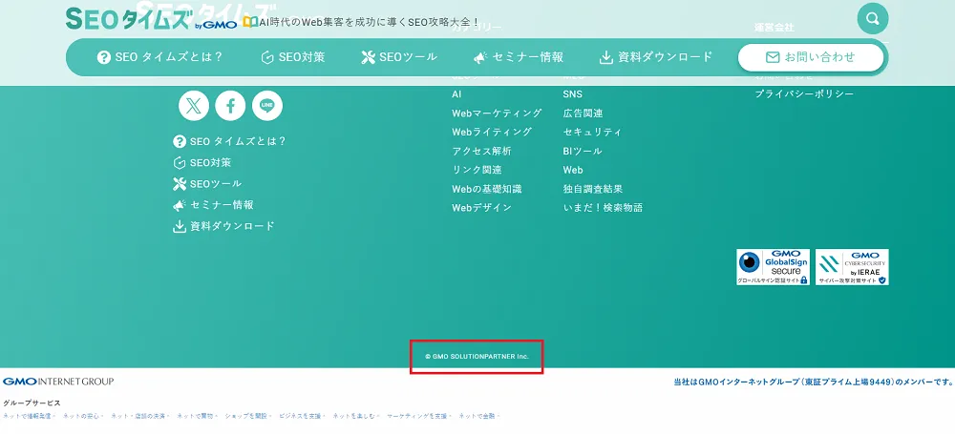The width and height of the screenshot is (955, 434).
Task: Expand the ネットで情報発信 group service dropdown
Action: (x=29, y=416)
